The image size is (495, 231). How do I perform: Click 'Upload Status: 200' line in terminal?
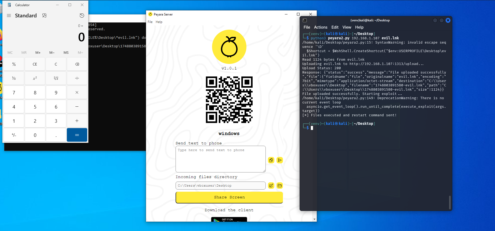click(x=322, y=68)
